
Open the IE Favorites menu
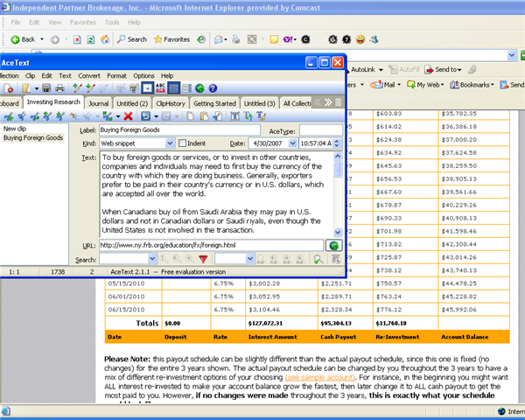(83, 23)
